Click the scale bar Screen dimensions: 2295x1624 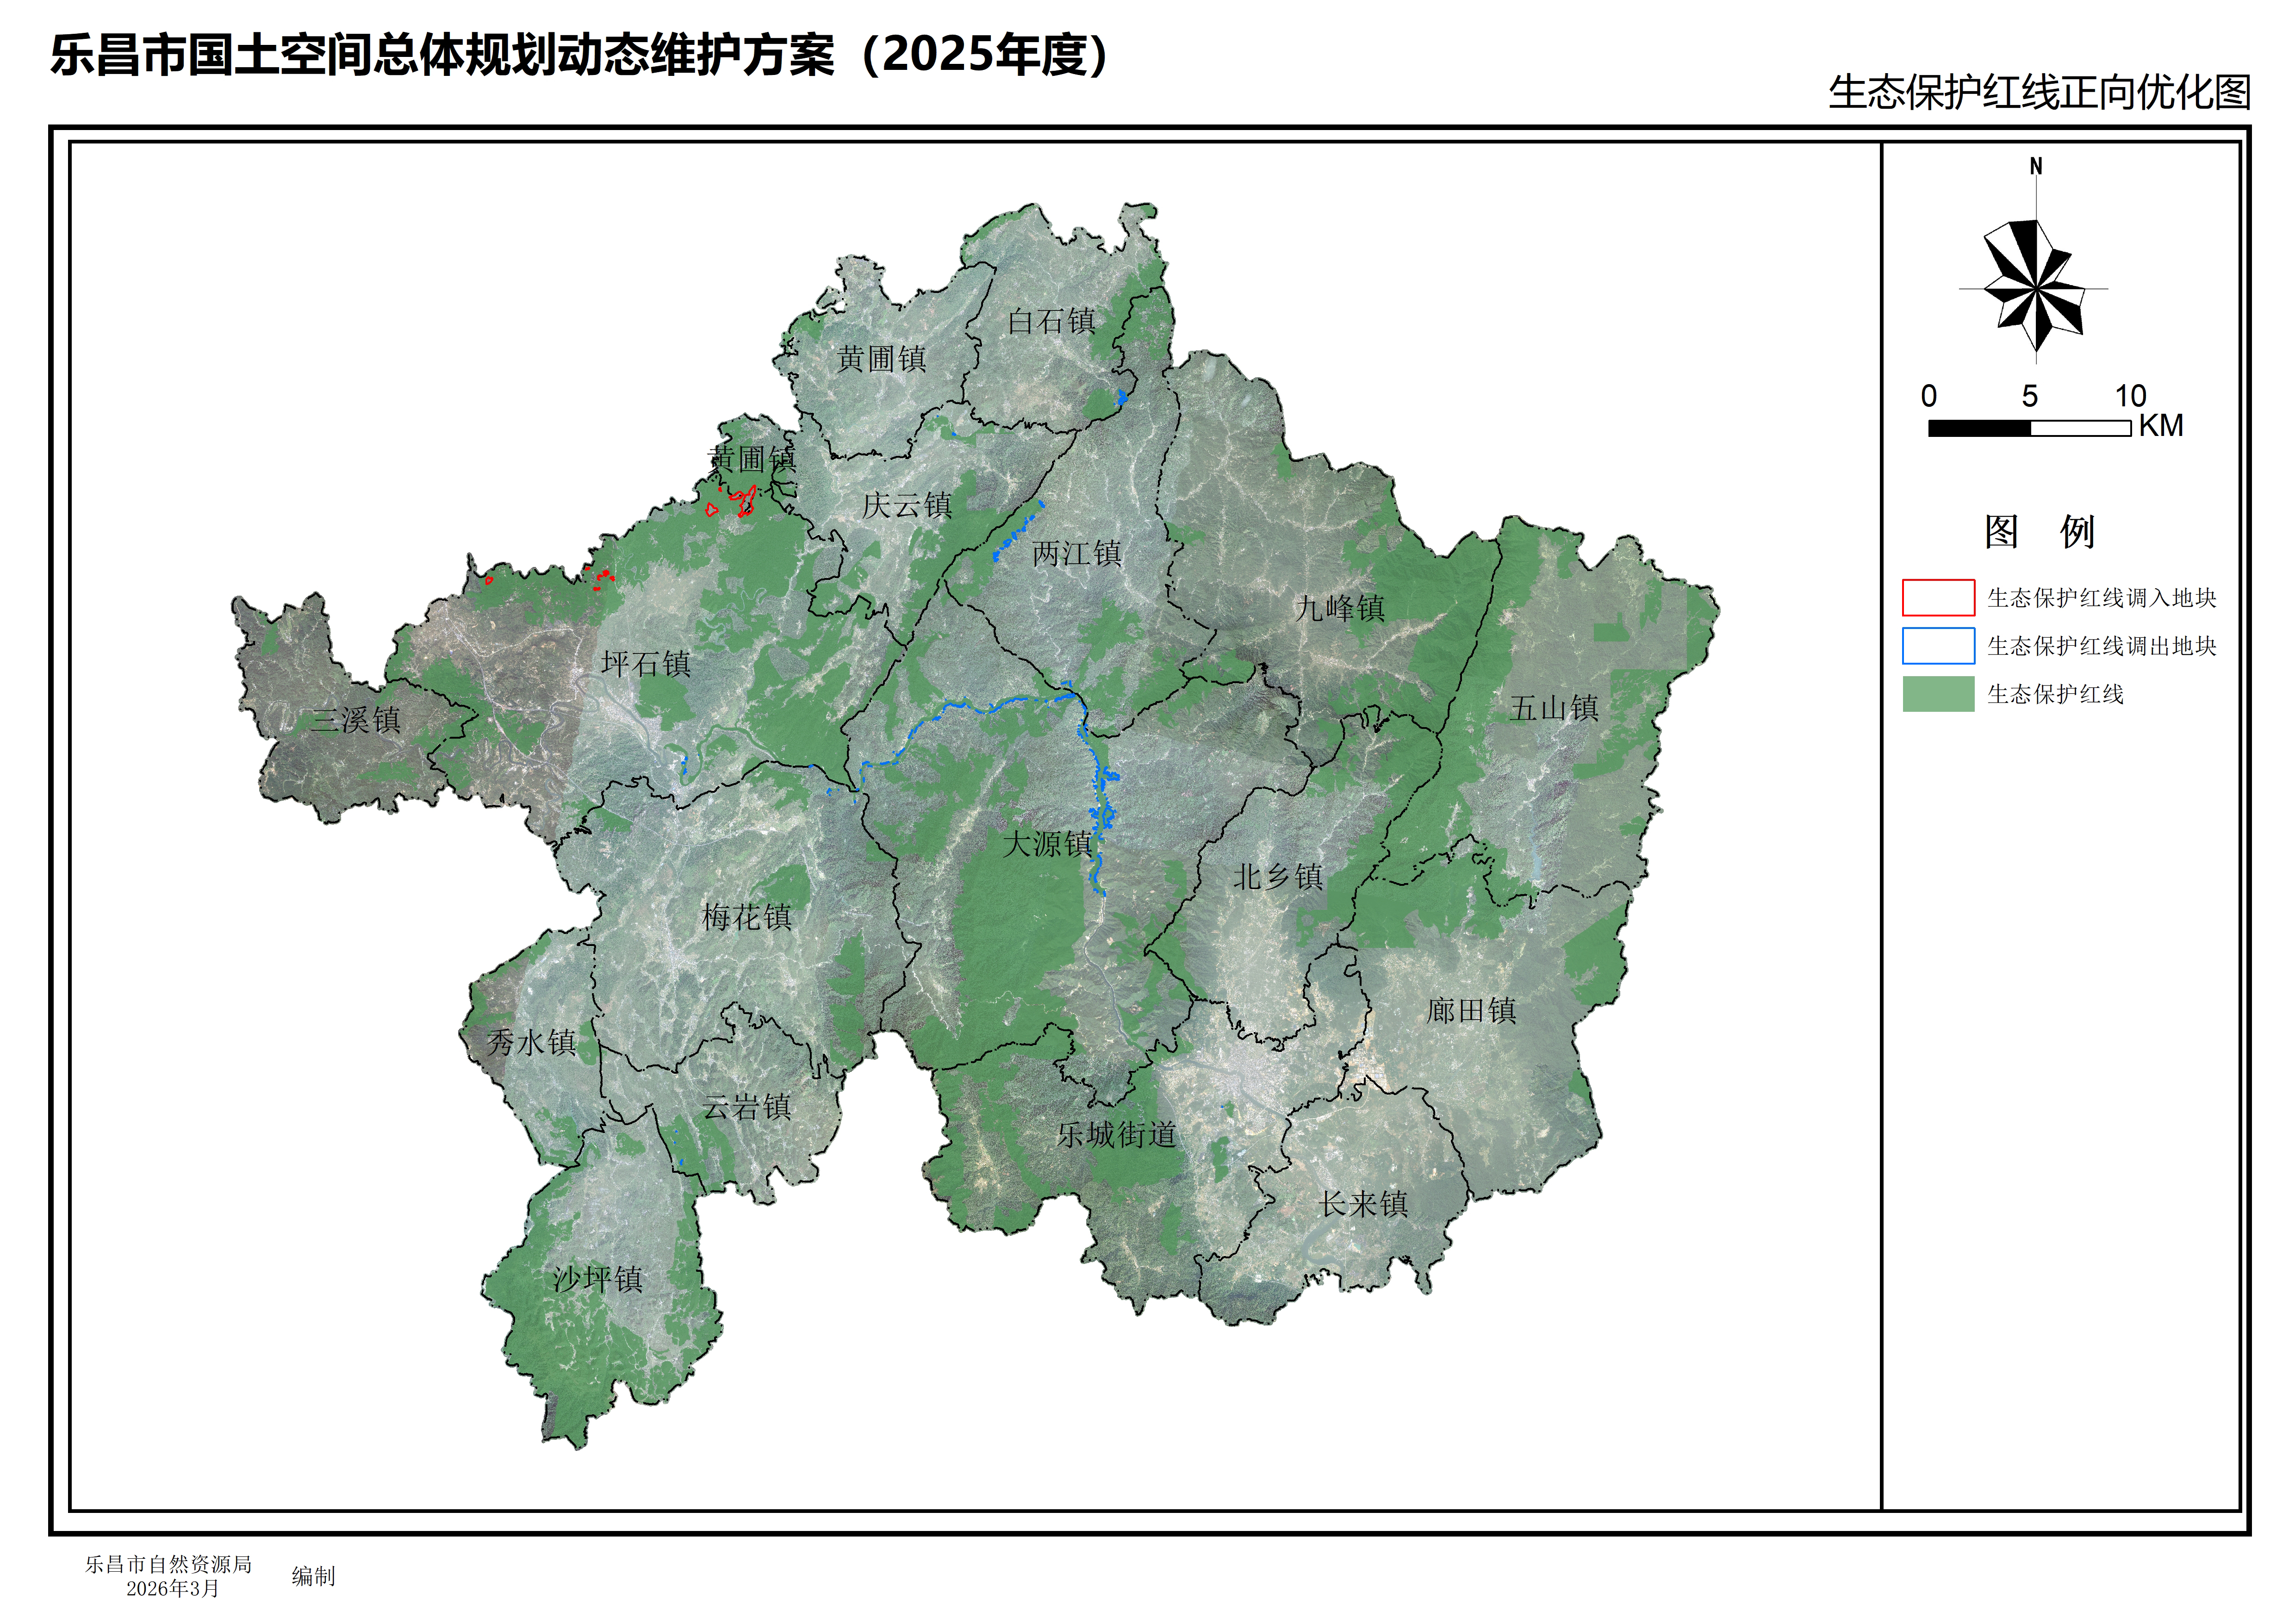pos(2029,428)
